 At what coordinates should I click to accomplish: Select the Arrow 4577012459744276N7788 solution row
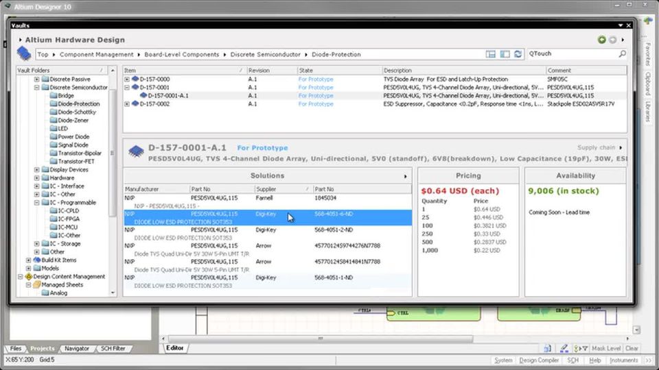[268, 249]
